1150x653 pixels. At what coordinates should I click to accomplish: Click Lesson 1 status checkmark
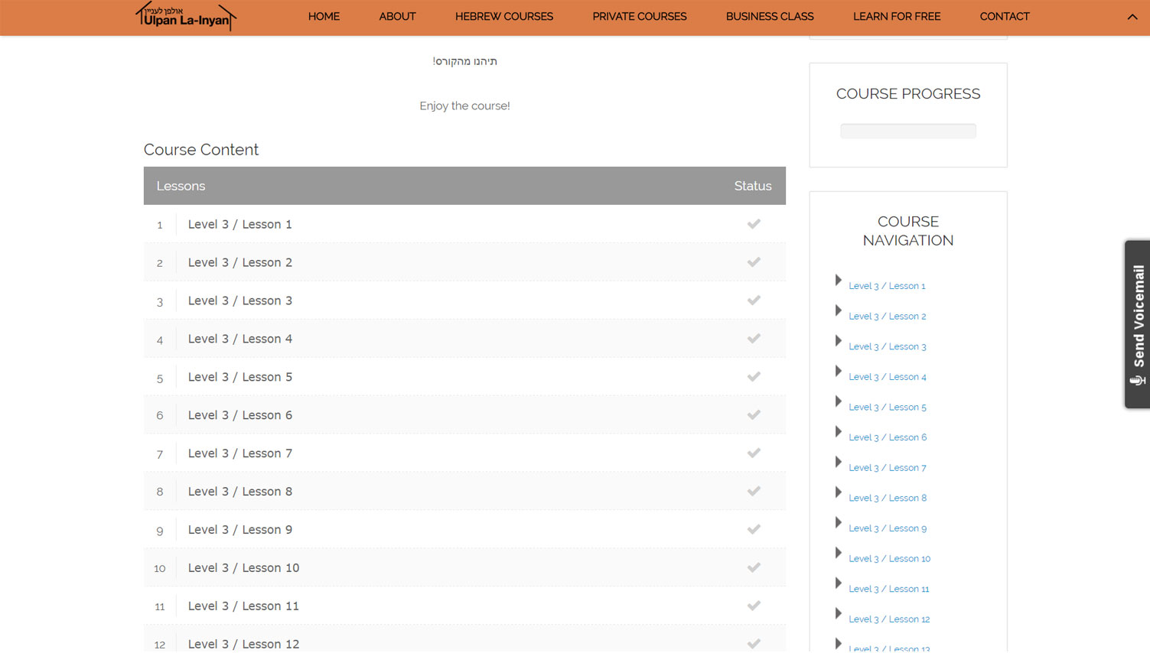point(754,224)
